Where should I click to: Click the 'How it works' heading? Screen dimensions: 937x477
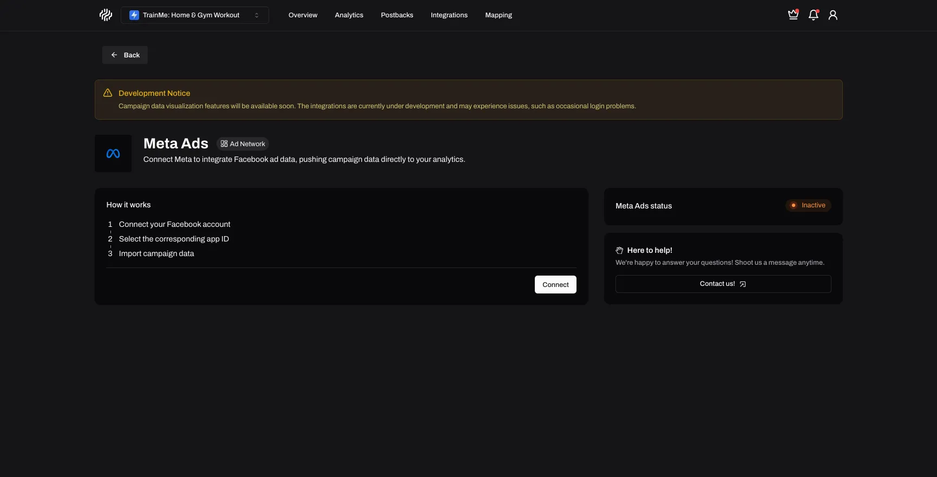click(x=128, y=205)
